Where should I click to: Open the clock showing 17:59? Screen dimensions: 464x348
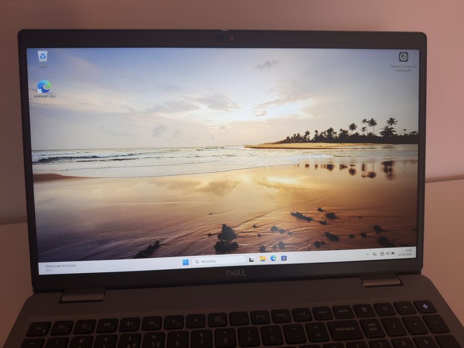(405, 253)
